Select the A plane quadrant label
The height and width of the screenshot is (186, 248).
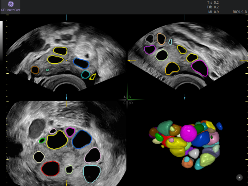(x=125, y=97)
